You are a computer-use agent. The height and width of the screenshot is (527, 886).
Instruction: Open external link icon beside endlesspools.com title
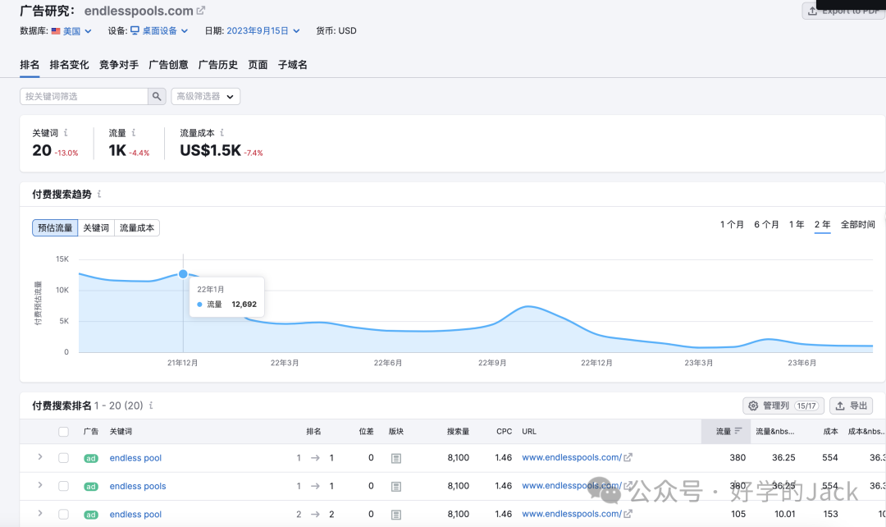coord(201,10)
